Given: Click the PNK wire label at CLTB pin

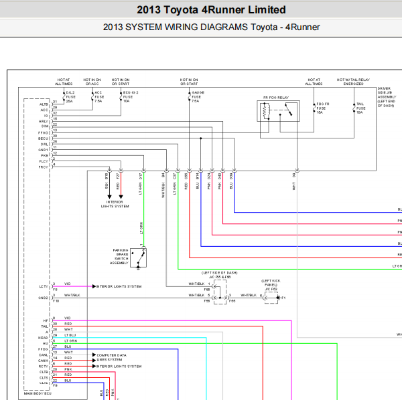Looking at the screenshot, I should 68,369.
